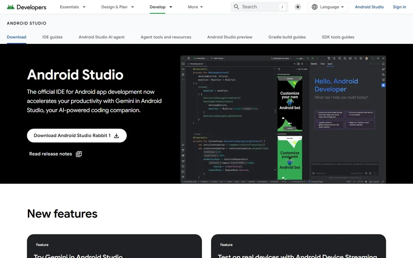Click Download Android Studio Rabbit 1 button
The image size is (413, 258).
(77, 135)
